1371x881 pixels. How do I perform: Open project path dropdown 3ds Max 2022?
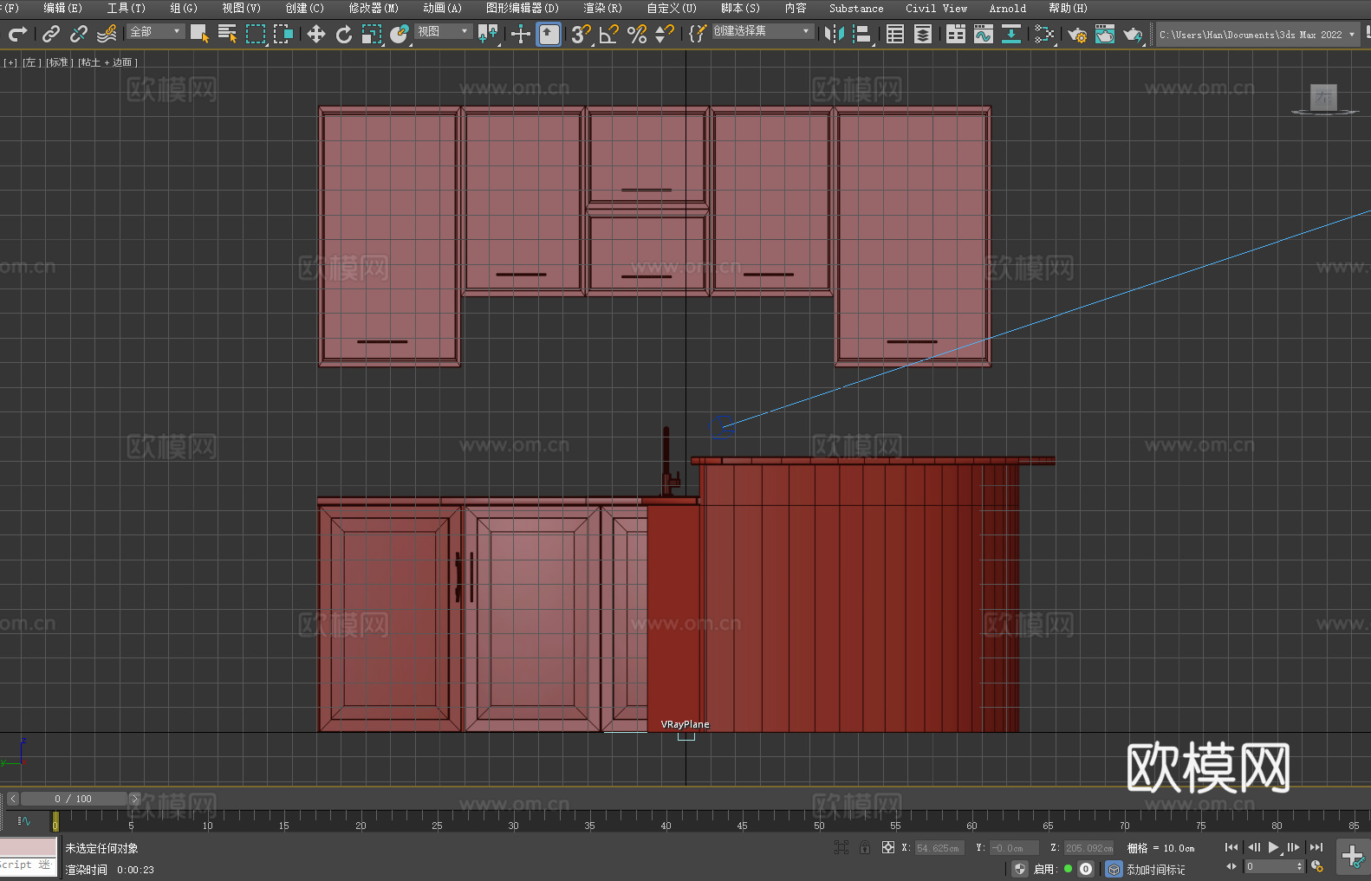1257,35
